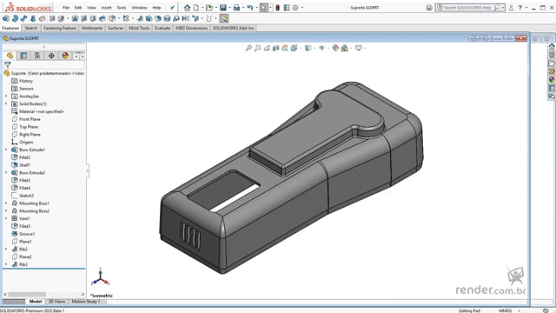Open the FeatureManager design tree tab icon
This screenshot has height=313, width=556.
(10, 56)
